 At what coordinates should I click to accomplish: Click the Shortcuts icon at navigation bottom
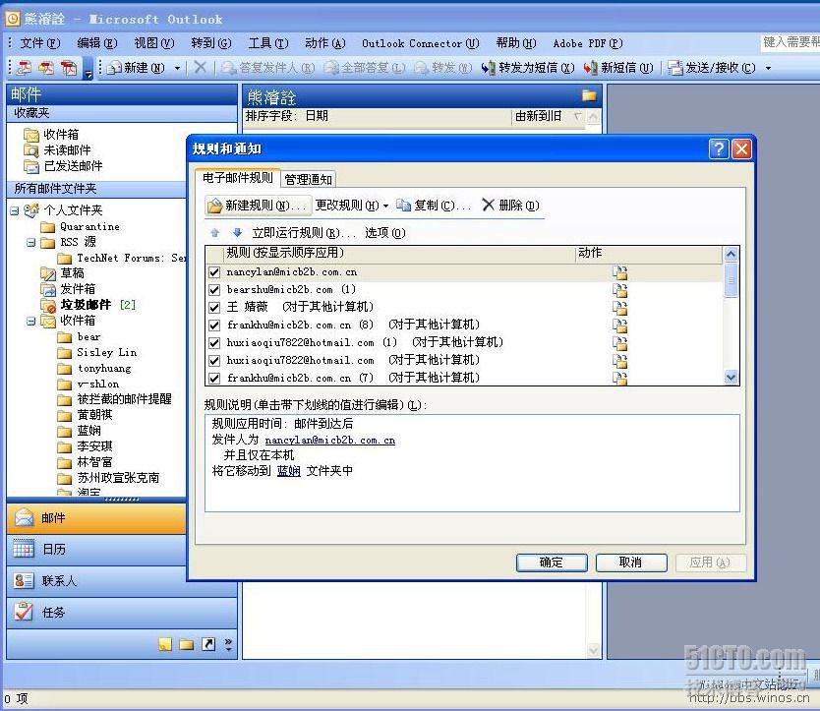pos(208,644)
